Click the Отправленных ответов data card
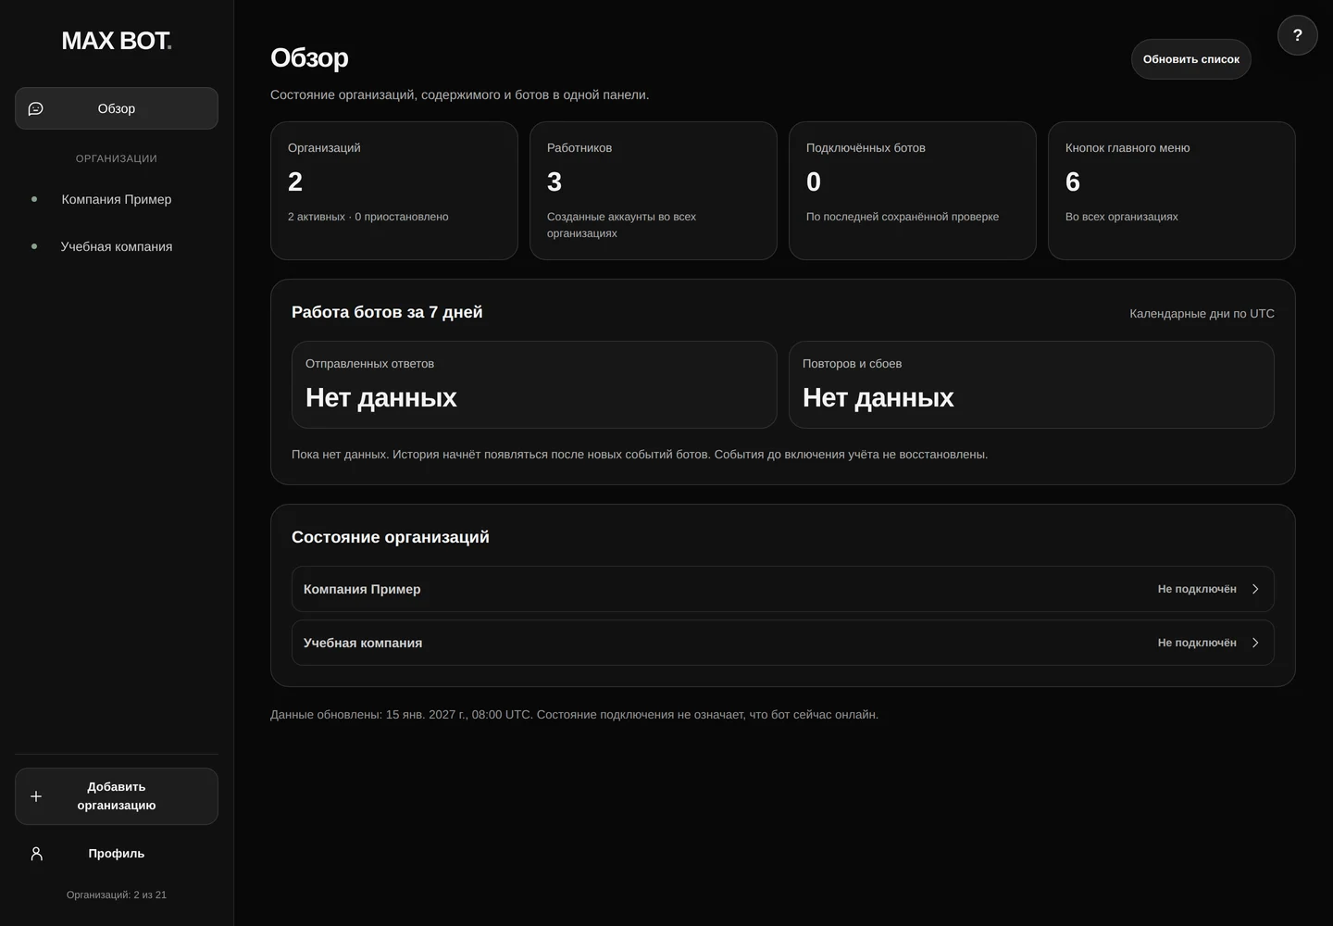1333x926 pixels. pyautogui.click(x=534, y=385)
